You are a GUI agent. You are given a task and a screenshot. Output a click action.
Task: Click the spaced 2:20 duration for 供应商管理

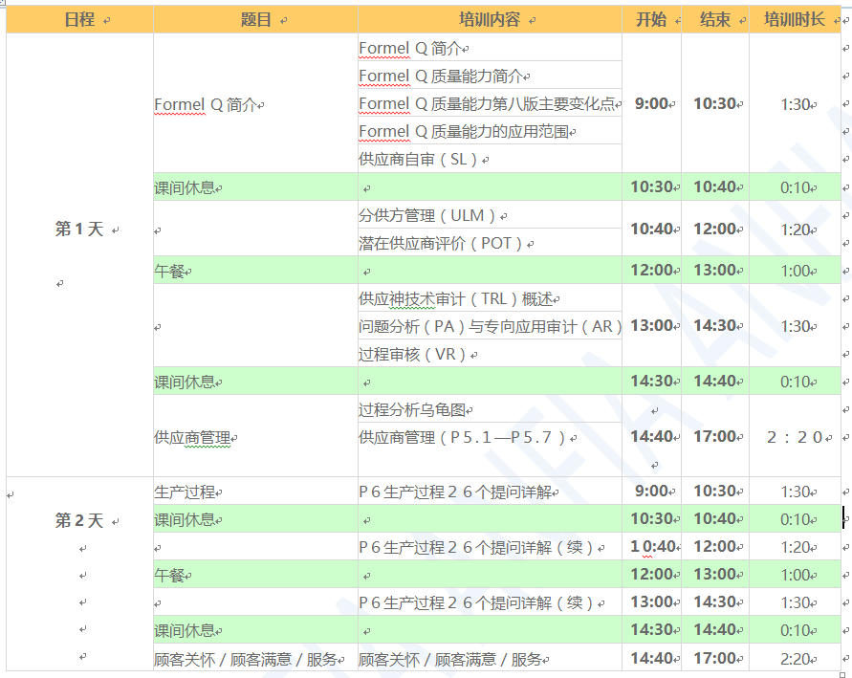[x=795, y=437]
